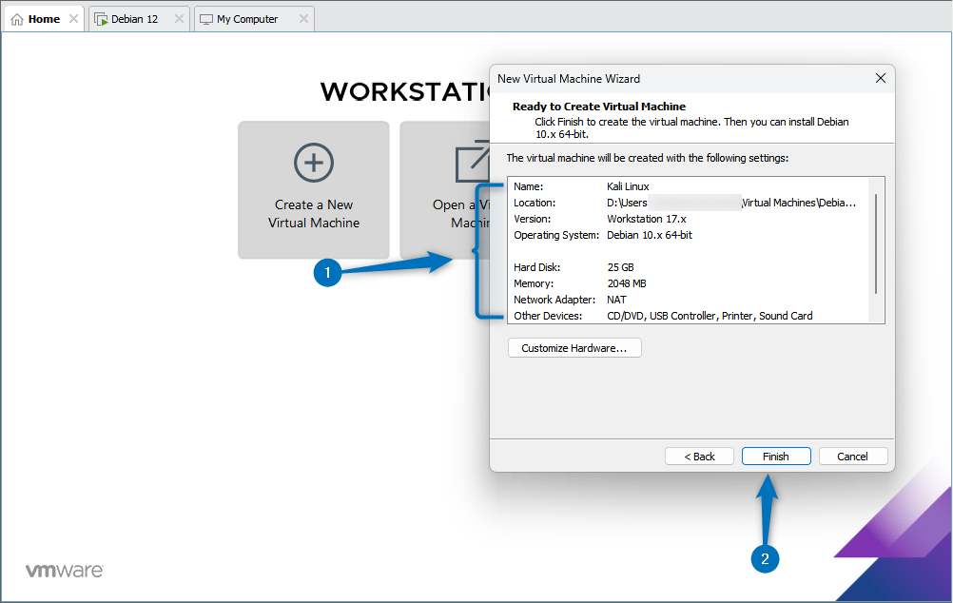Viewport: 953px width, 603px height.
Task: Click the Kali Linux name entry
Action: point(629,186)
